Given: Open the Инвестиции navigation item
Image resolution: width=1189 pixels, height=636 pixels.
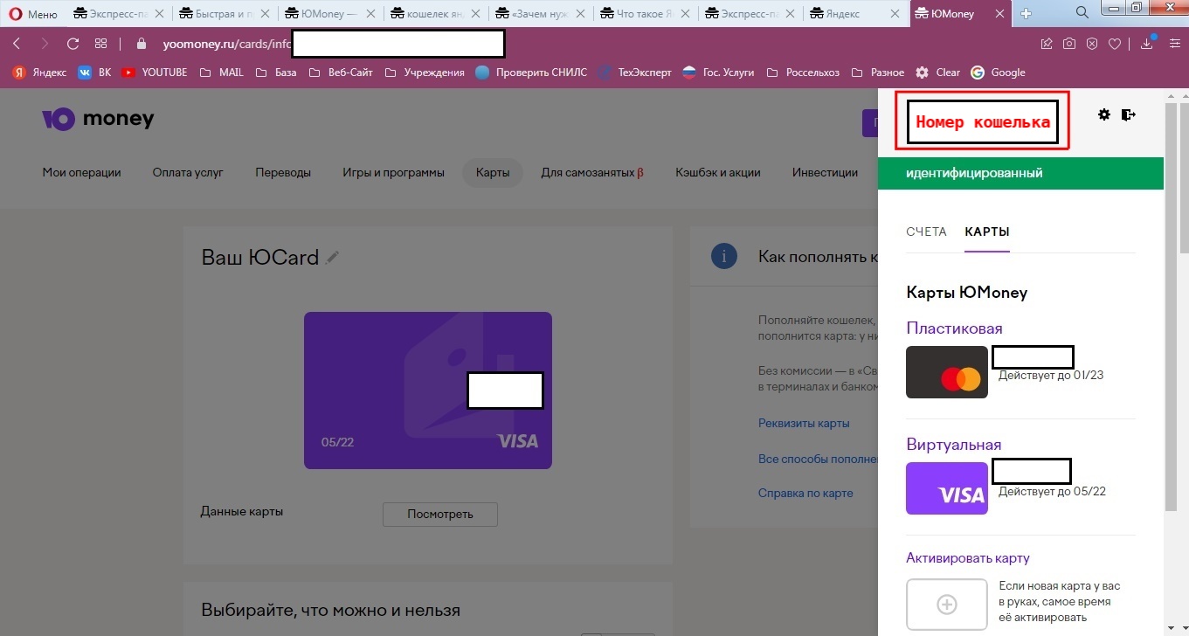Looking at the screenshot, I should coord(823,172).
